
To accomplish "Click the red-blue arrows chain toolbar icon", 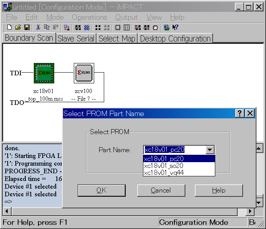I will point(66,28).
